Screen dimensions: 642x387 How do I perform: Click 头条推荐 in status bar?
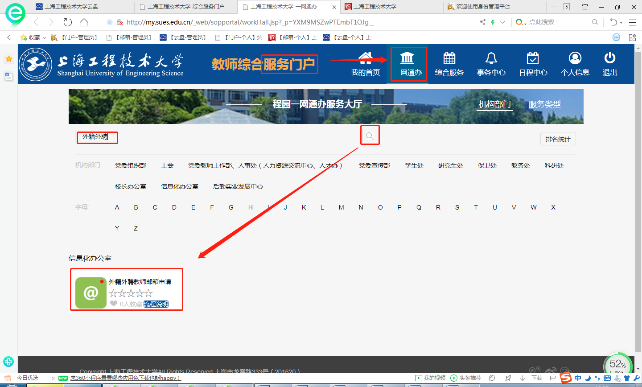coord(466,378)
